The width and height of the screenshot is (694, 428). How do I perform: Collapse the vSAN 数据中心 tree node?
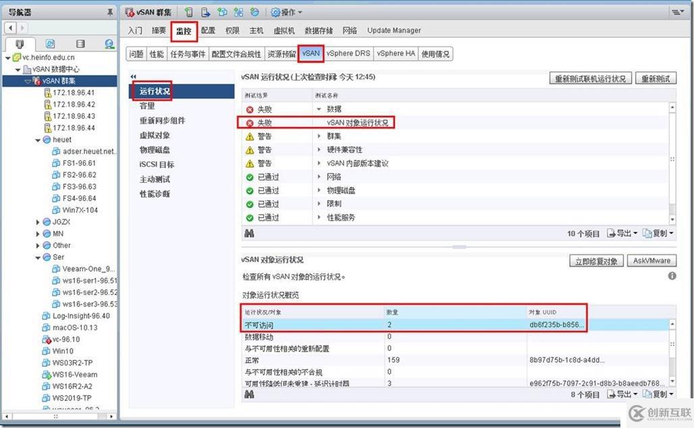point(18,70)
